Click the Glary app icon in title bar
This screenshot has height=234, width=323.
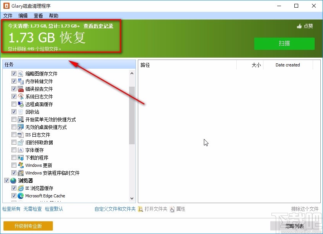(x=6, y=6)
